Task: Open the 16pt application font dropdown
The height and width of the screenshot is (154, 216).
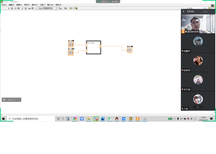Action: pos(48,8)
